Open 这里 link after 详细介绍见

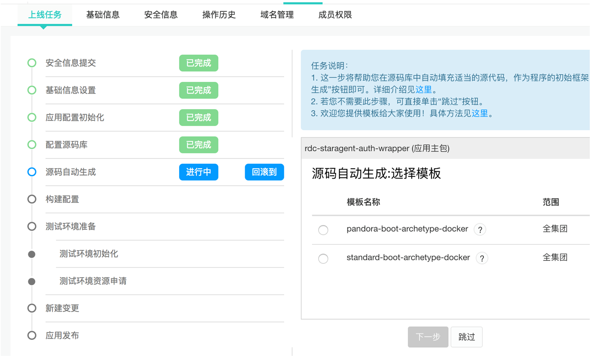[x=424, y=90]
